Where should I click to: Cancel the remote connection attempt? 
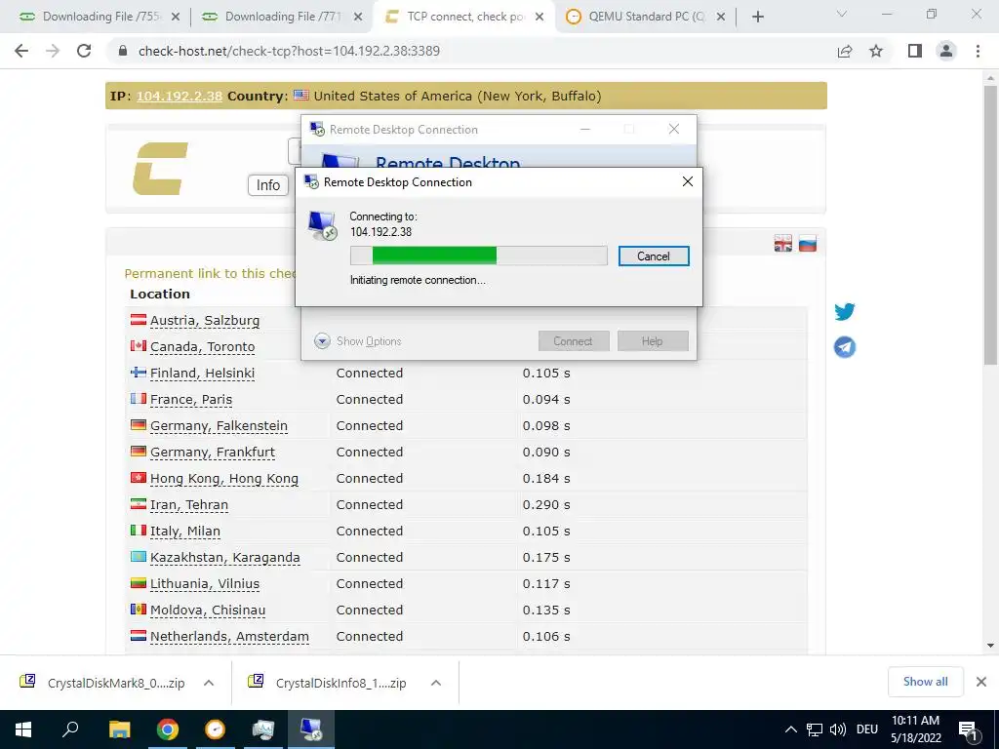pos(654,256)
